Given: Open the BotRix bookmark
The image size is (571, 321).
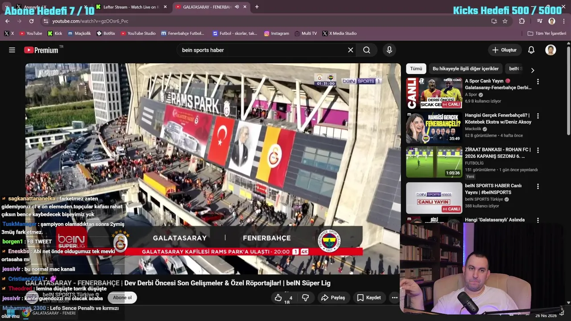Looking at the screenshot, I should coord(106,33).
